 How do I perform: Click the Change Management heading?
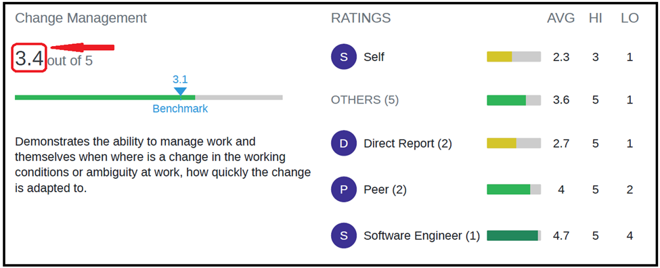(x=81, y=18)
